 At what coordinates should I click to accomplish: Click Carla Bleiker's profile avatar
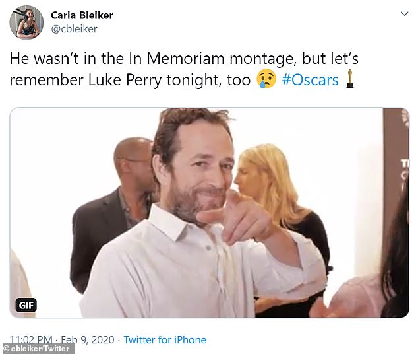[26, 22]
